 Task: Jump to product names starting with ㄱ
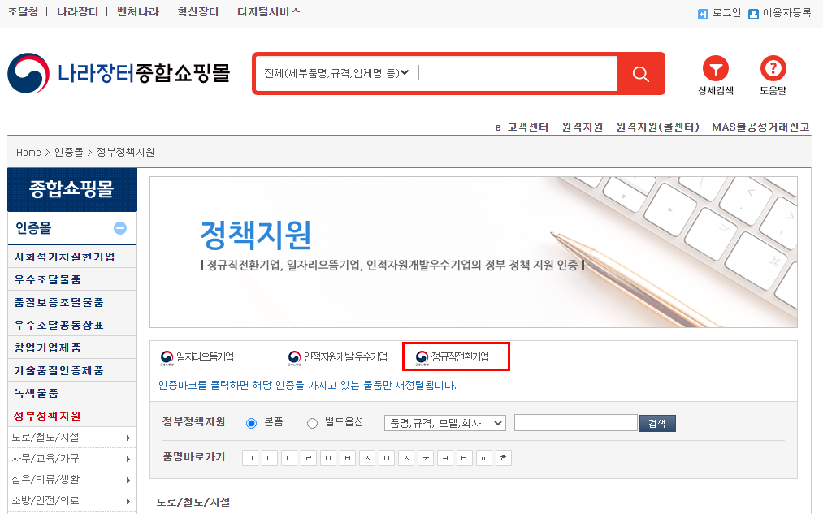250,458
